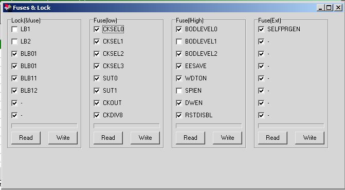The width and height of the screenshot is (345, 190).
Task: Read the Lock(&fuse) bits
Action: click(x=26, y=138)
